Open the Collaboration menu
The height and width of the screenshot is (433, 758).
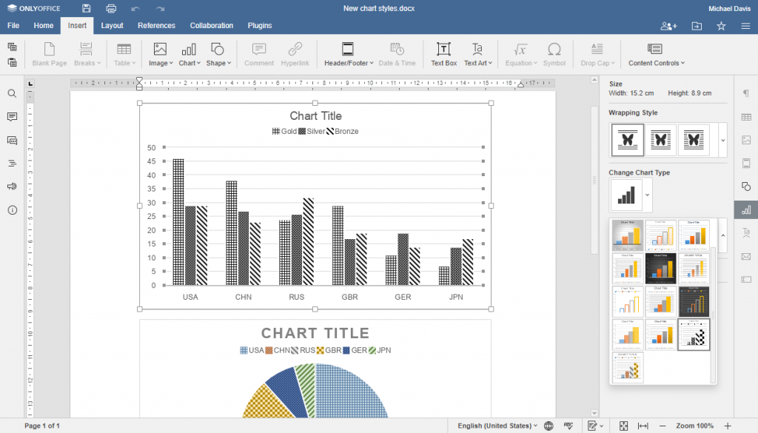(x=212, y=25)
